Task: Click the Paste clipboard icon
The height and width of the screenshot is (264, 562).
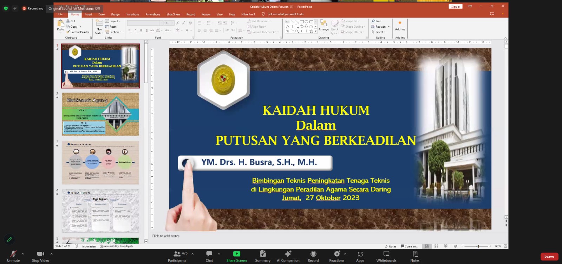Action: click(60, 23)
